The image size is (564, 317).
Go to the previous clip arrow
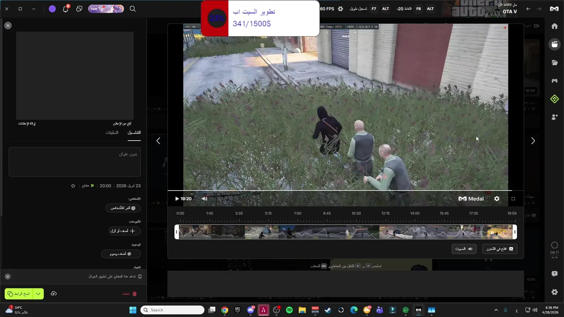coord(158,141)
